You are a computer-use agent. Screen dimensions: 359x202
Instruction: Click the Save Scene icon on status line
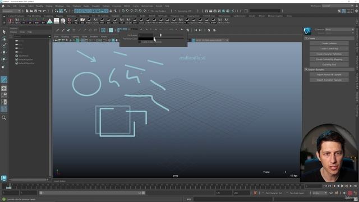pos(36,11)
